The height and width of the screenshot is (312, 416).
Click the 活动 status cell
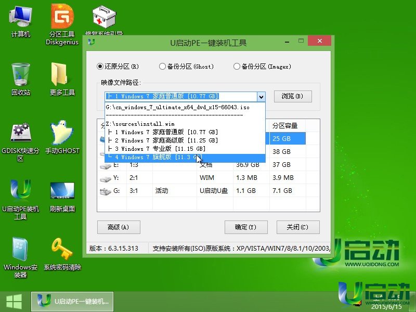[x=175, y=190]
